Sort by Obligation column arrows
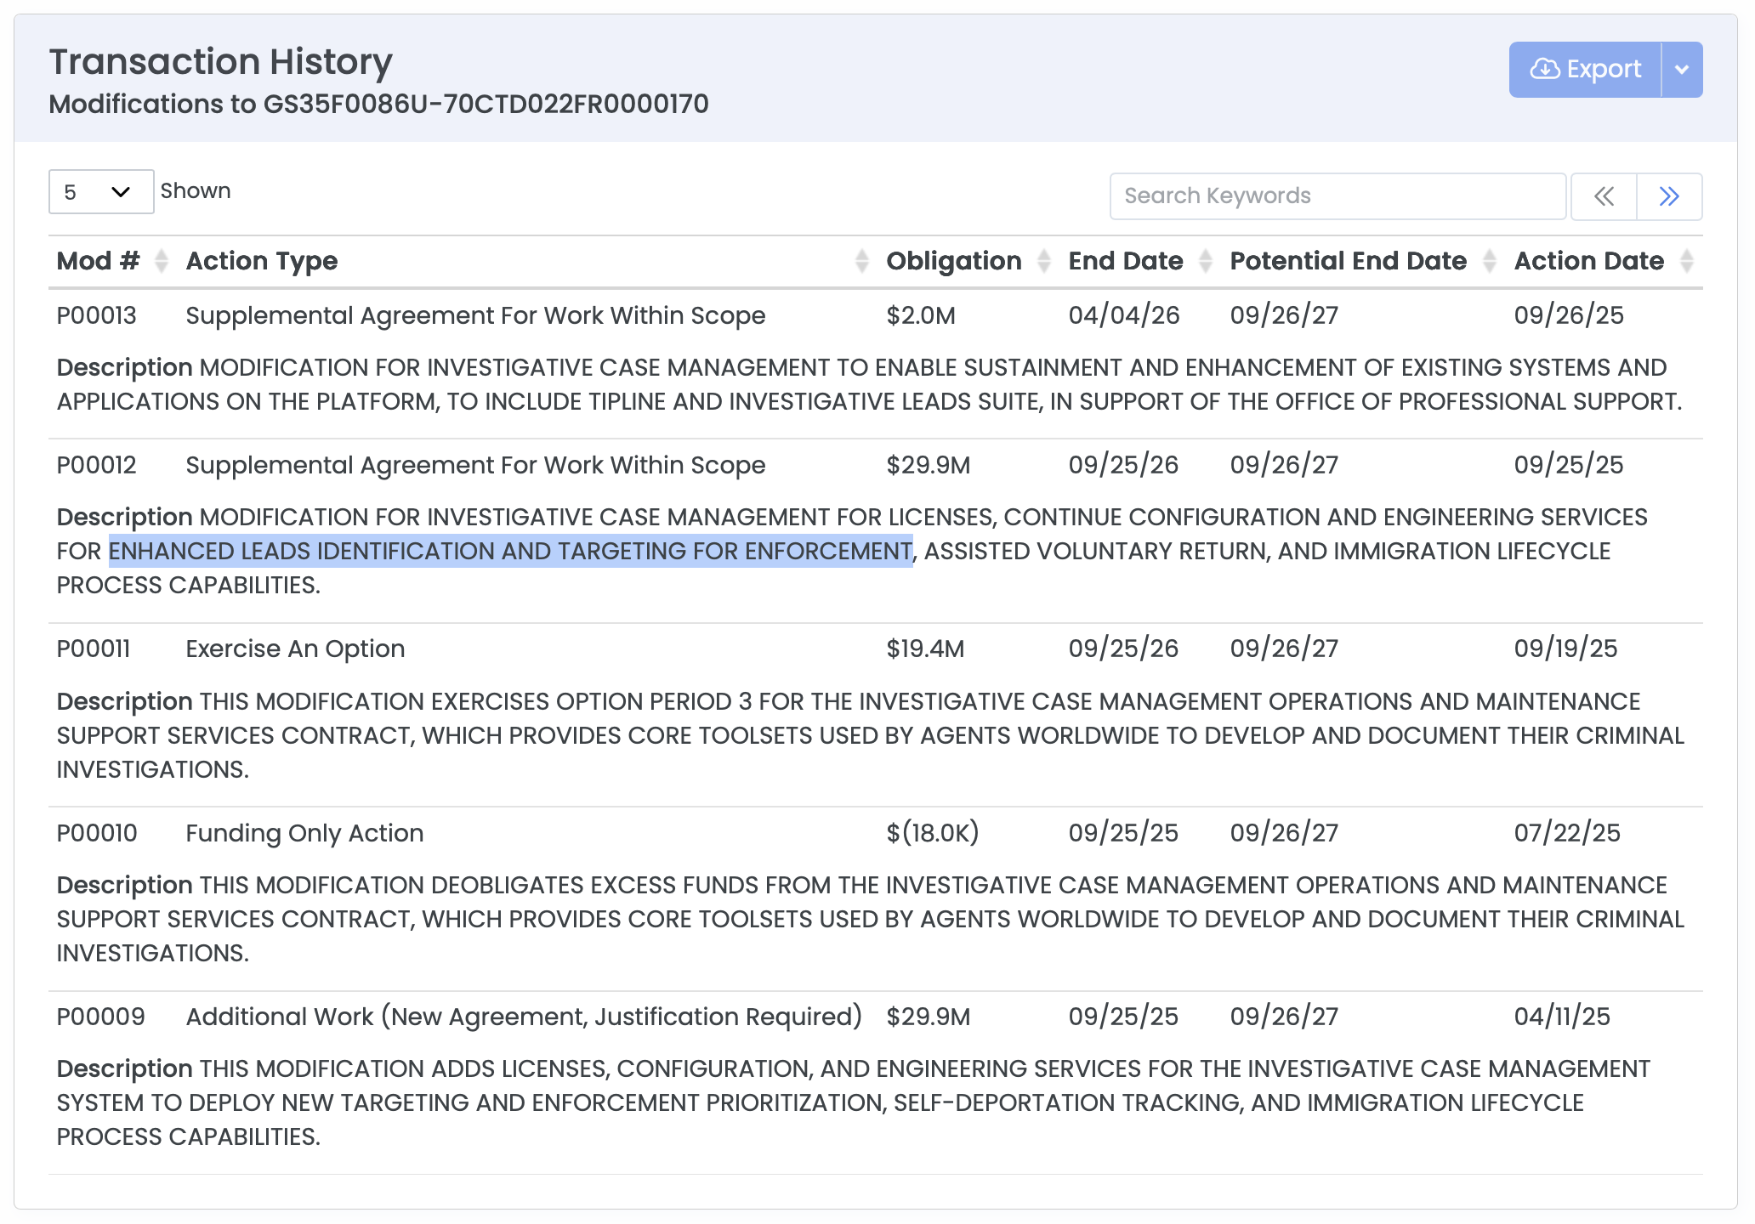The width and height of the screenshot is (1755, 1224). (x=1044, y=261)
